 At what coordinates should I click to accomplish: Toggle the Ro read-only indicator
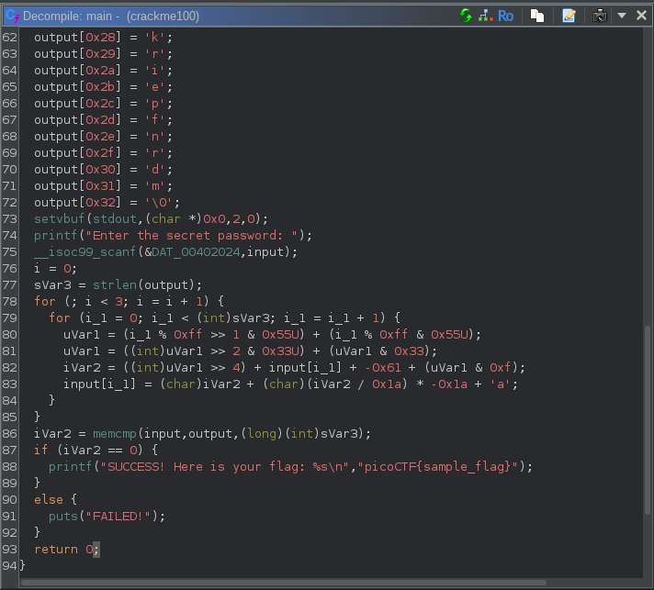pyautogui.click(x=505, y=17)
